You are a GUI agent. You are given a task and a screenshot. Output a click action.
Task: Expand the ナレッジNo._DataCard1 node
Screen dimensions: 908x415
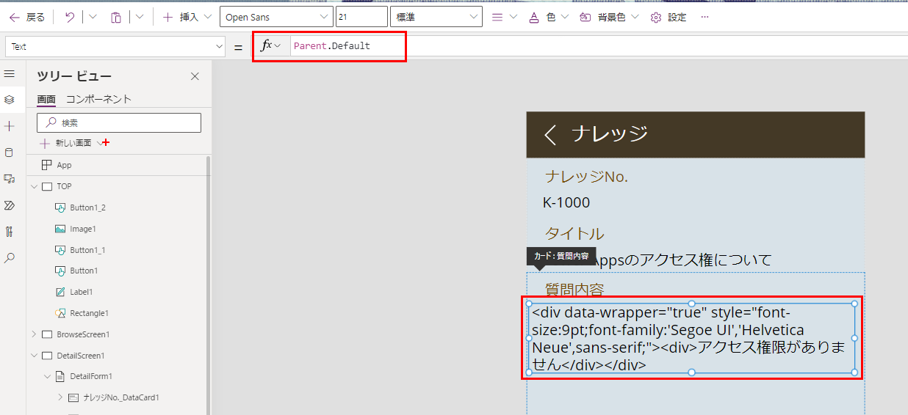point(60,397)
